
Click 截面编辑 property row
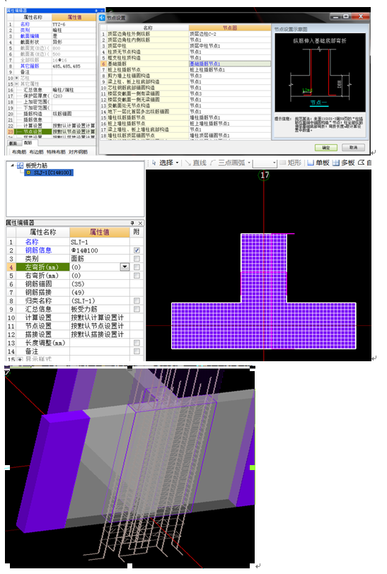(52, 36)
